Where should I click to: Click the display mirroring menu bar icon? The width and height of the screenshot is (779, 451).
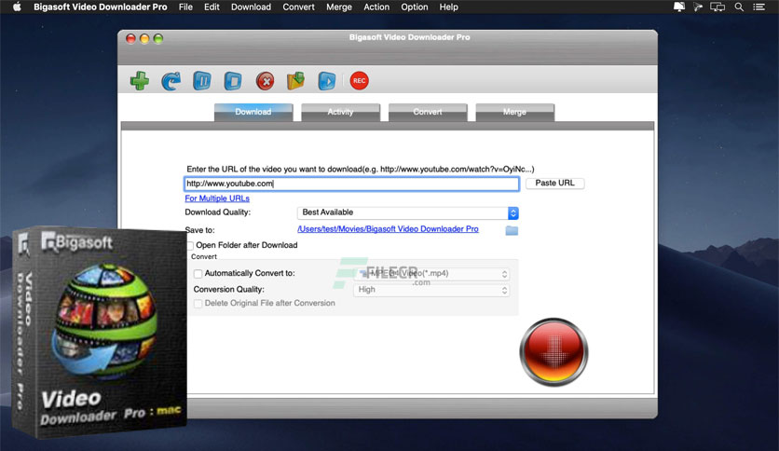pyautogui.click(x=717, y=7)
